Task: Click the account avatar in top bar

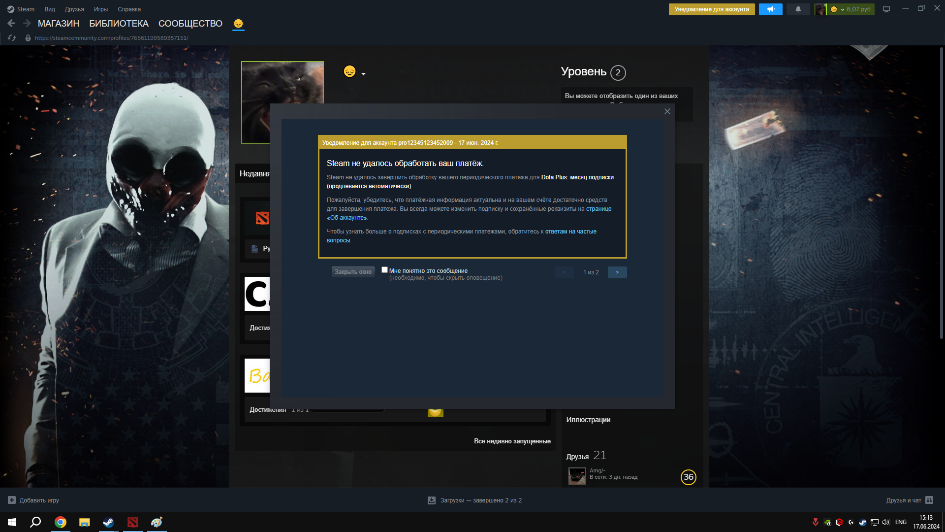Action: pos(820,9)
